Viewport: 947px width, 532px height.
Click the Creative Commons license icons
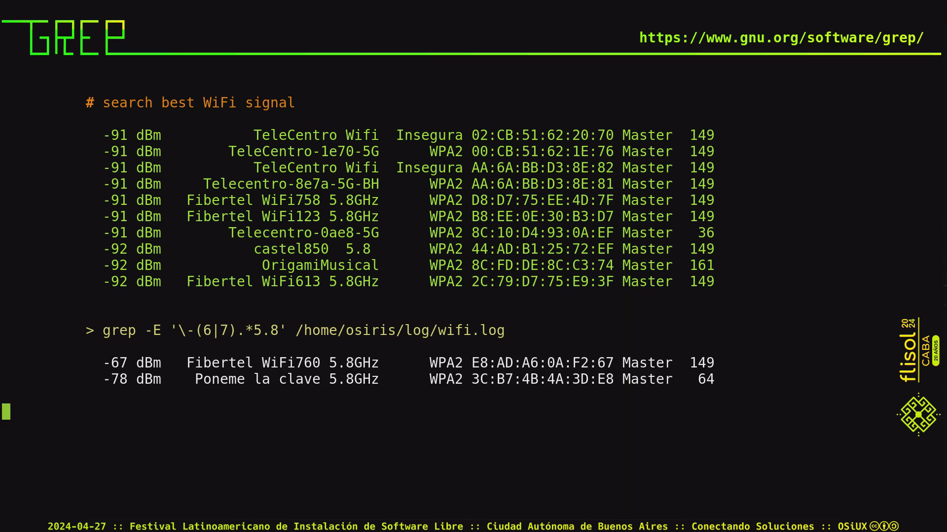pos(884,526)
